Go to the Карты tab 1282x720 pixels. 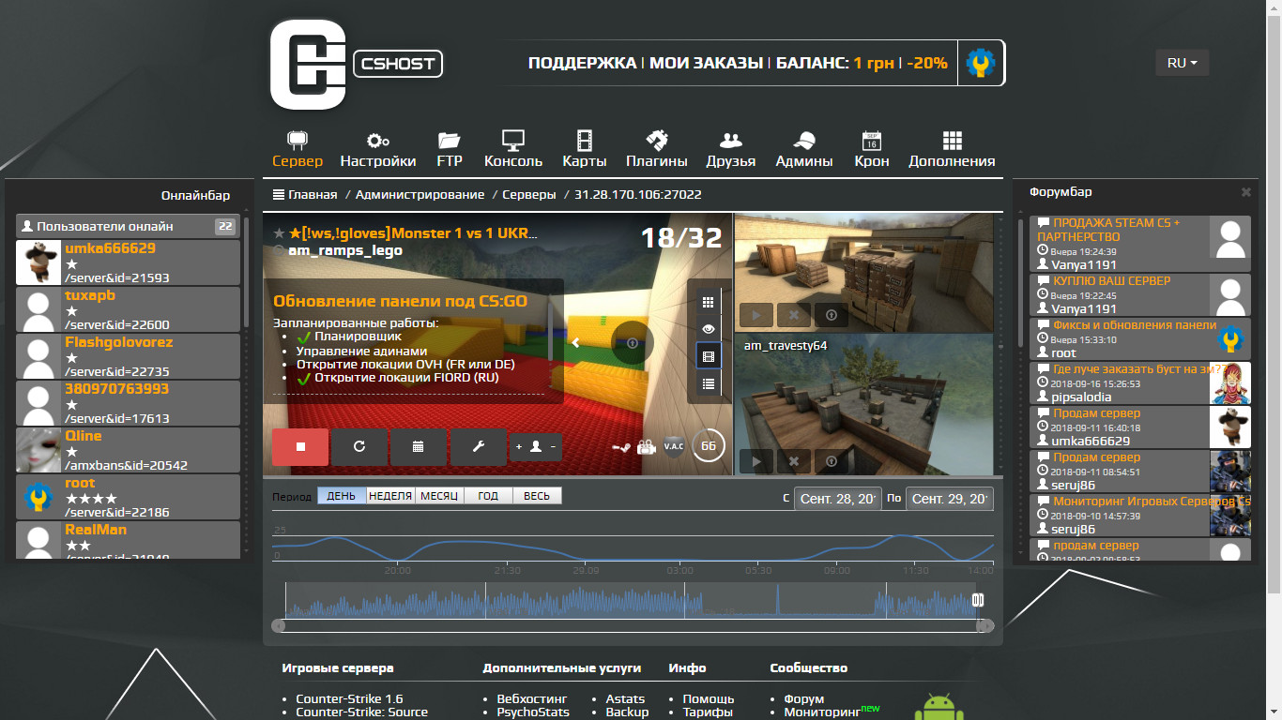(x=585, y=150)
